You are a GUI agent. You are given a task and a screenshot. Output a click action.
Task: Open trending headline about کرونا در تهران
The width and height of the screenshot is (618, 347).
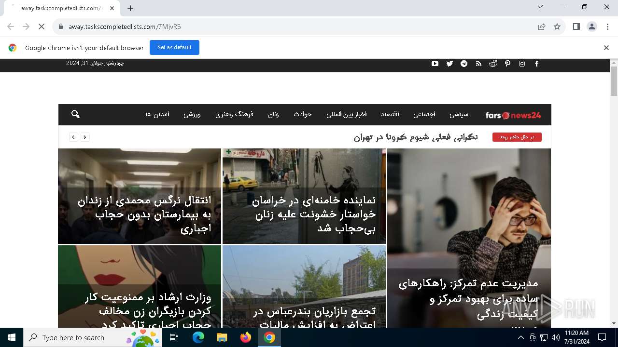click(x=416, y=137)
